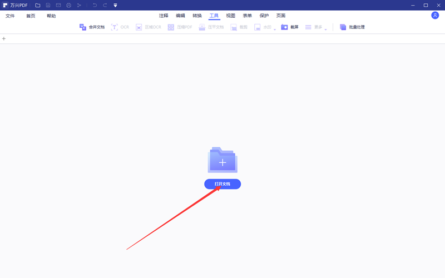Viewport: 445px width, 278px height.
Task: Open the 文件 menu
Action: tap(10, 16)
